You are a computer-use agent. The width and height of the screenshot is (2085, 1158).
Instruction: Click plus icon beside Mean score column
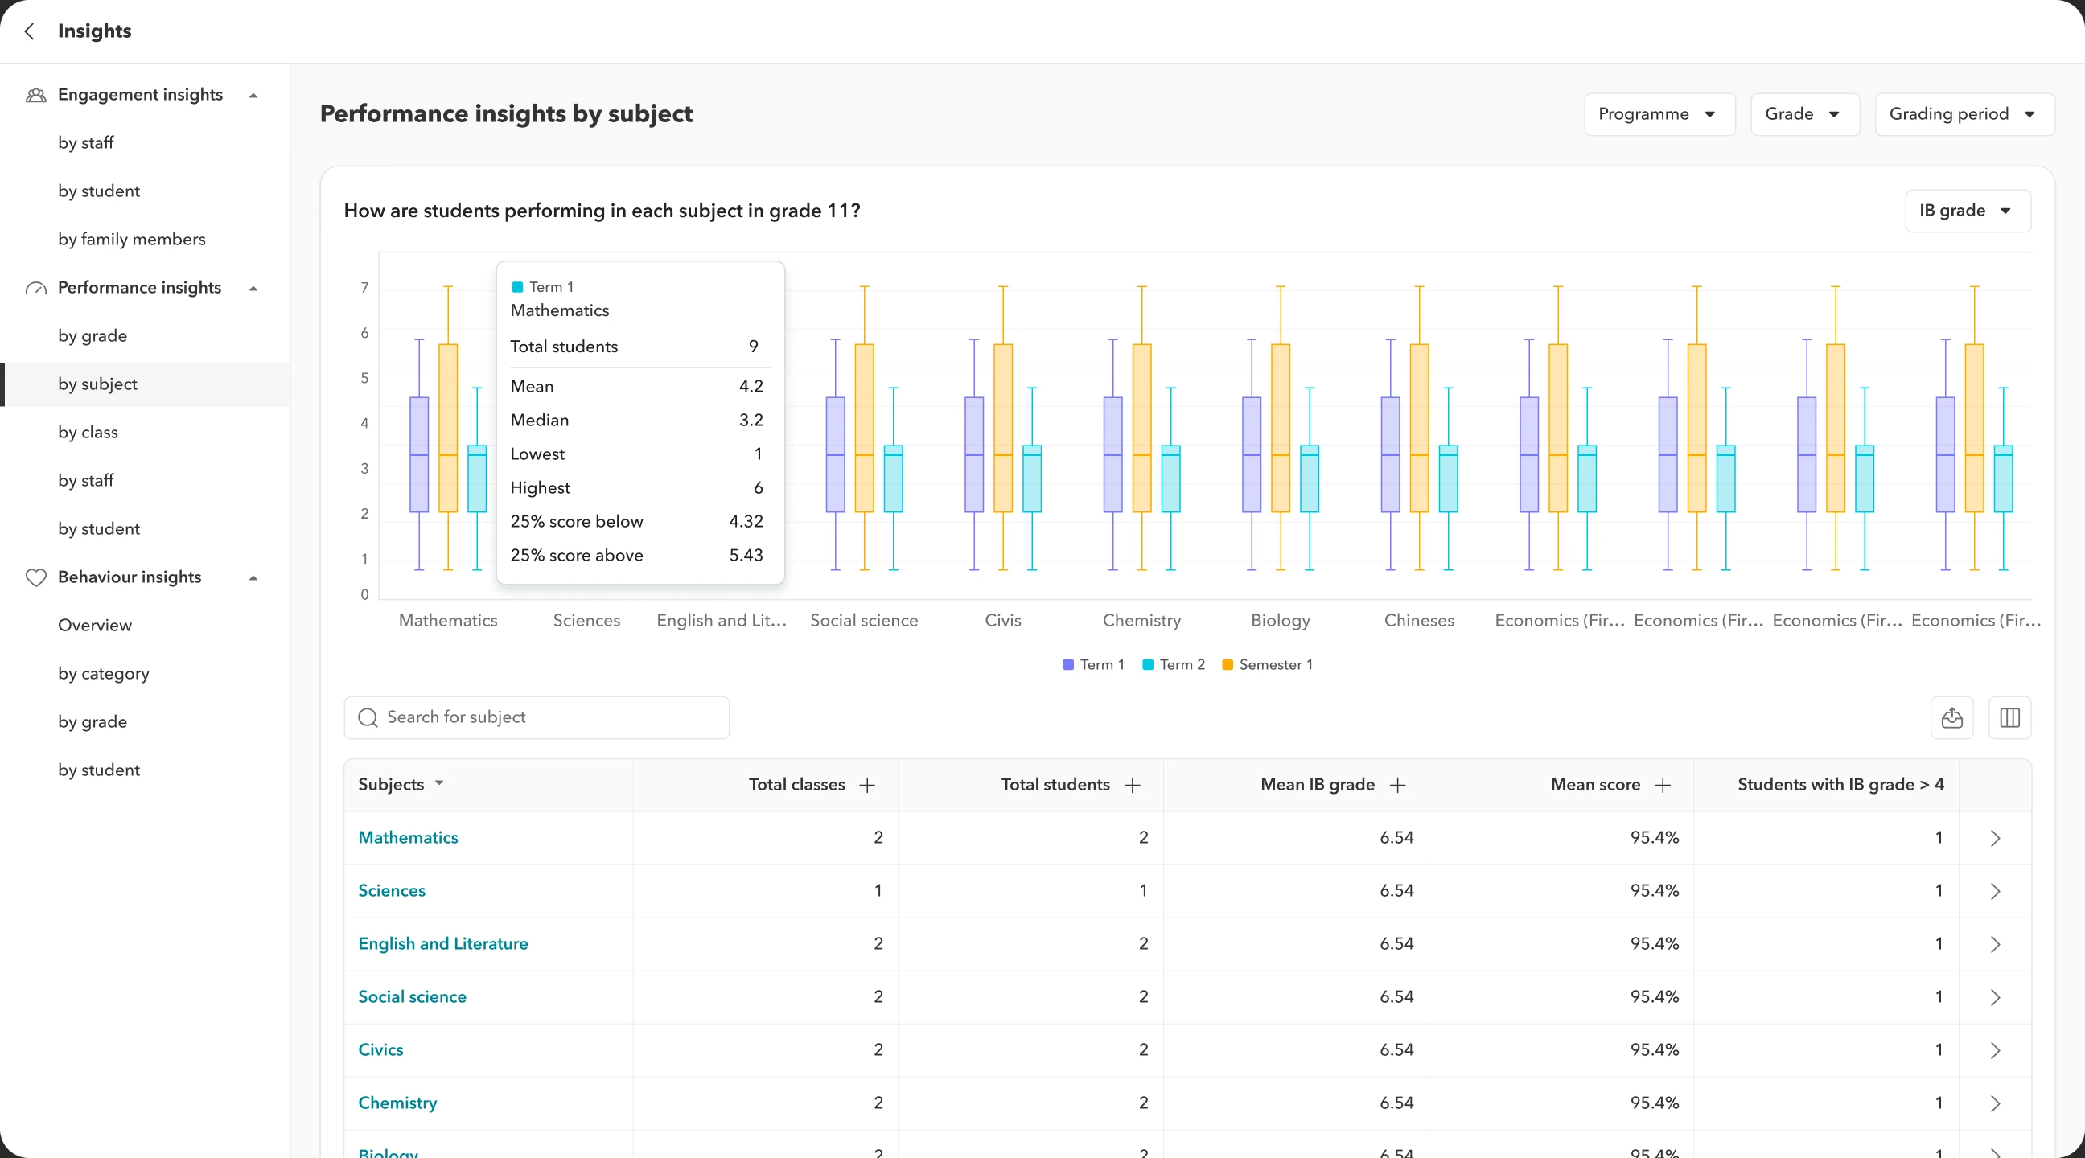[x=1663, y=785]
